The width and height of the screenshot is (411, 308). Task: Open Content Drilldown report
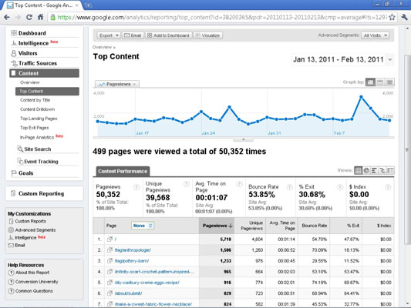(x=37, y=109)
